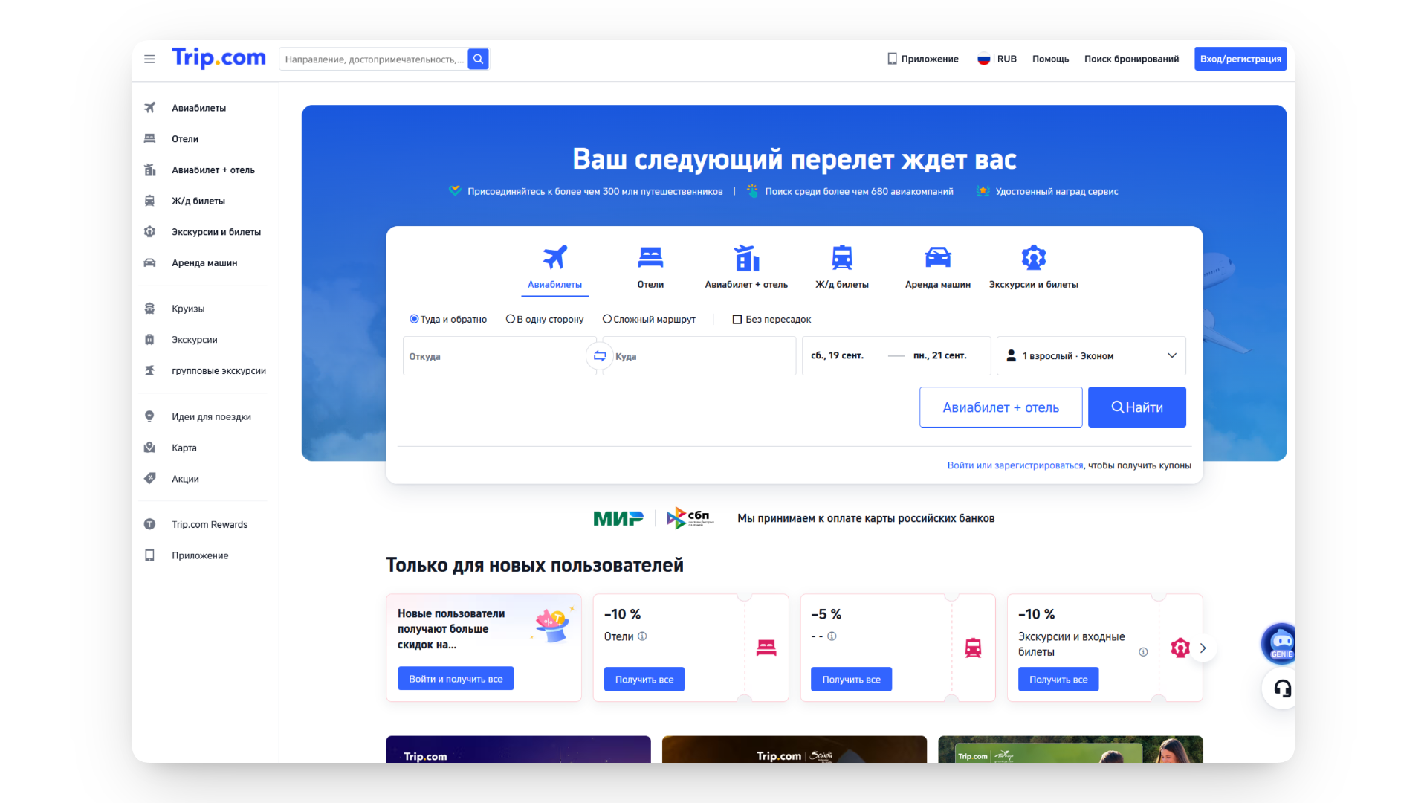
Task: Click the sidebar Авиабилет + отель icon
Action: [x=149, y=170]
